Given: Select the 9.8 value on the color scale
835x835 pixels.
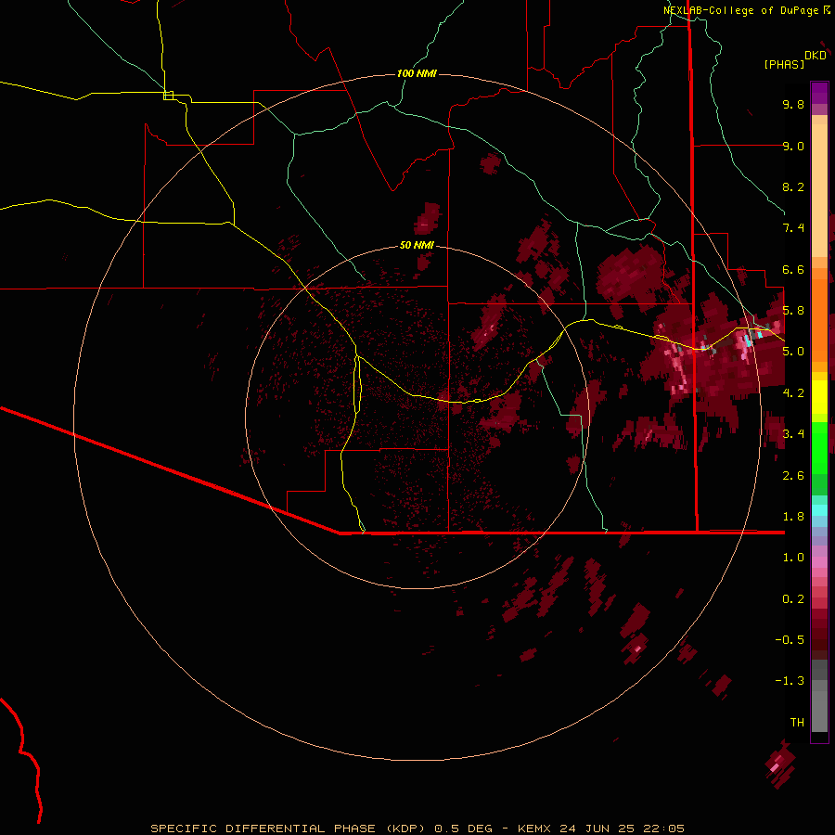Looking at the screenshot, I should pos(793,104).
